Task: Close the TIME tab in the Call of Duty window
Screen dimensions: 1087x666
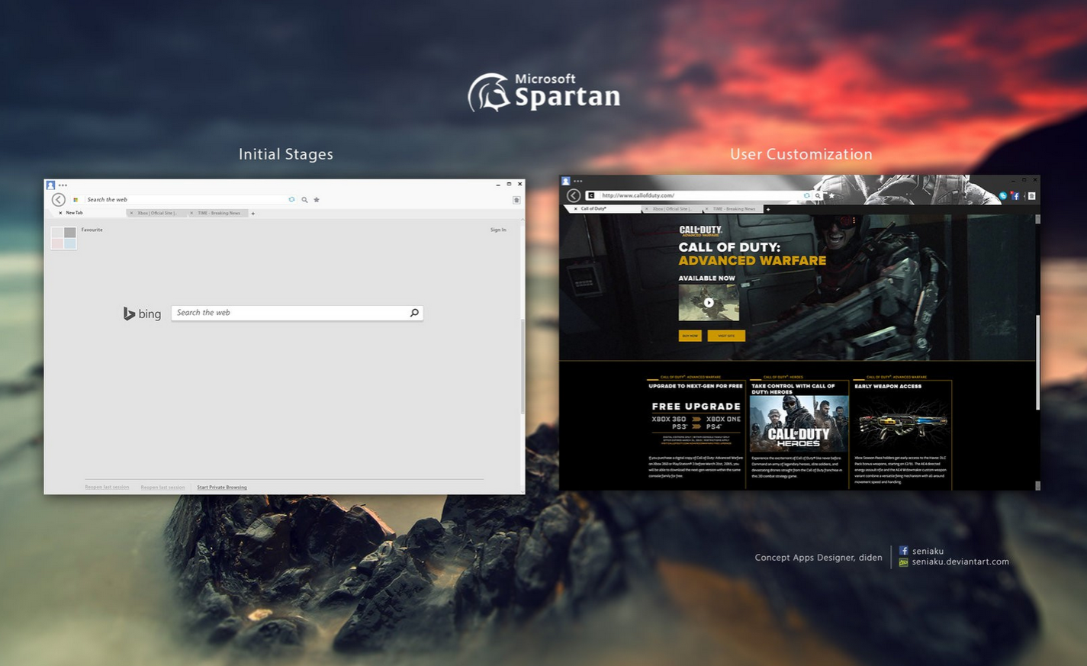Action: [x=707, y=208]
